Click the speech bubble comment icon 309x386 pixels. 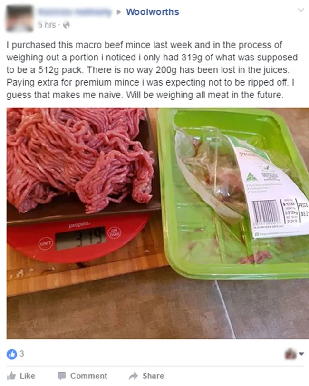[x=61, y=376]
